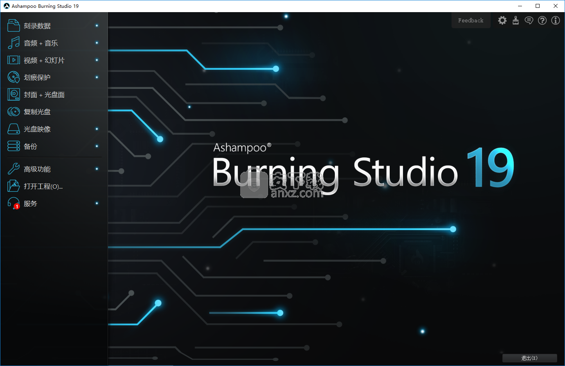This screenshot has height=366, width=565.
Task: Click the cover disc icon for 封面 + 光盘面
Action: (x=14, y=94)
